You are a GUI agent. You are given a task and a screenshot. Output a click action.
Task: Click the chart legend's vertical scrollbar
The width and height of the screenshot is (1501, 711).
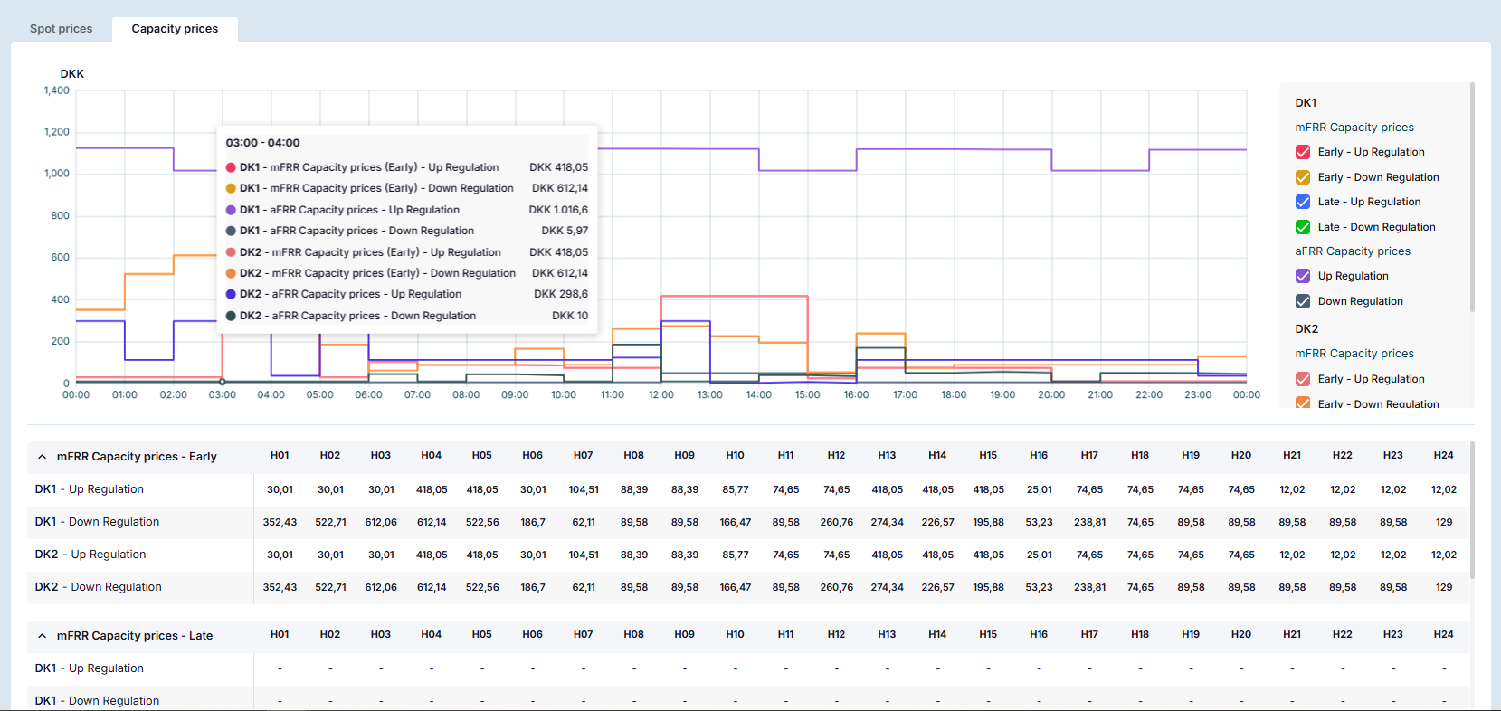click(1472, 199)
